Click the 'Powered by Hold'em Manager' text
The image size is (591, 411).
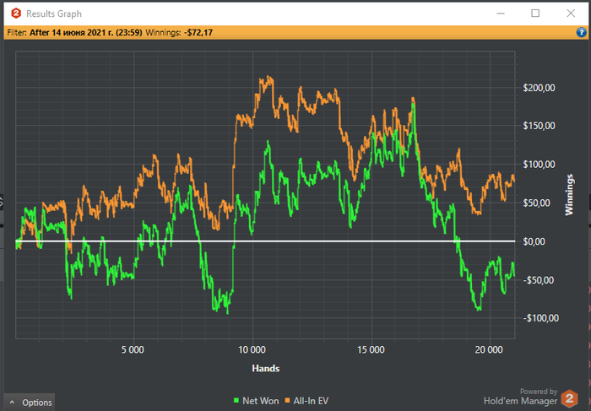(521, 397)
